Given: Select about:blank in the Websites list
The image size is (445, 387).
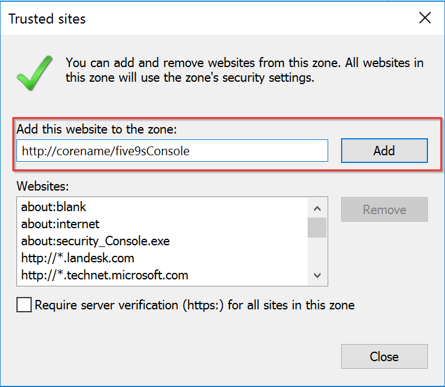Looking at the screenshot, I should point(54,207).
